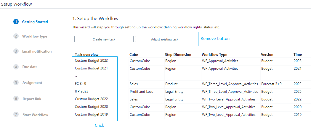Click step 7 numbered circle icon
Viewport: 311px width, 138px height.
(x=16, y=115)
